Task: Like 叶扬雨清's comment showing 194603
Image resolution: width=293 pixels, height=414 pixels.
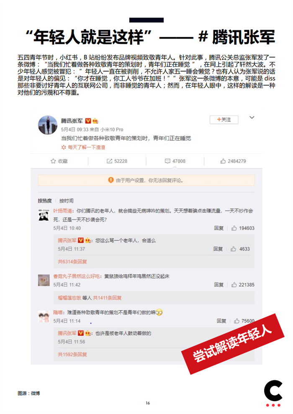Action: pos(234,228)
